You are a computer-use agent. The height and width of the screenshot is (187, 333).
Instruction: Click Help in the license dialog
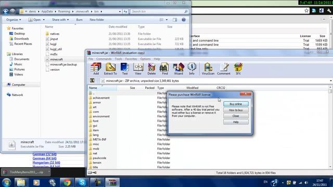(x=236, y=122)
